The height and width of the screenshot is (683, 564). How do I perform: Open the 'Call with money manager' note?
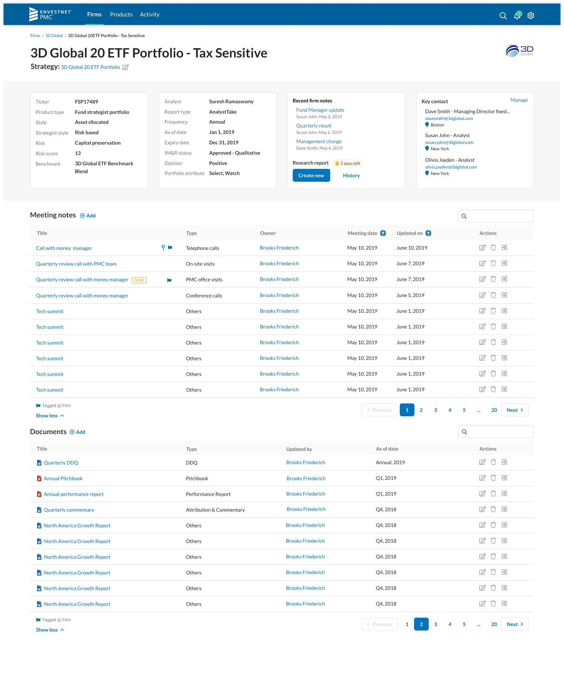[64, 248]
